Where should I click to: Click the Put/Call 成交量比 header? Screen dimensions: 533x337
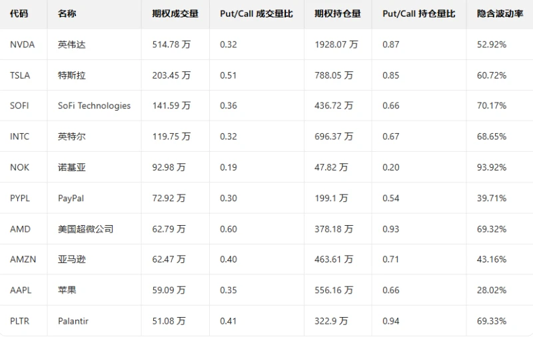(256, 13)
